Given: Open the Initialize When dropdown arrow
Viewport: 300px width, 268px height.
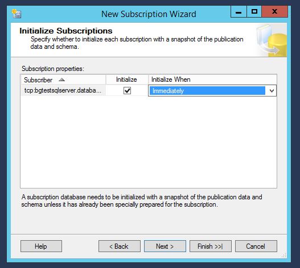Looking at the screenshot, I should coord(272,91).
